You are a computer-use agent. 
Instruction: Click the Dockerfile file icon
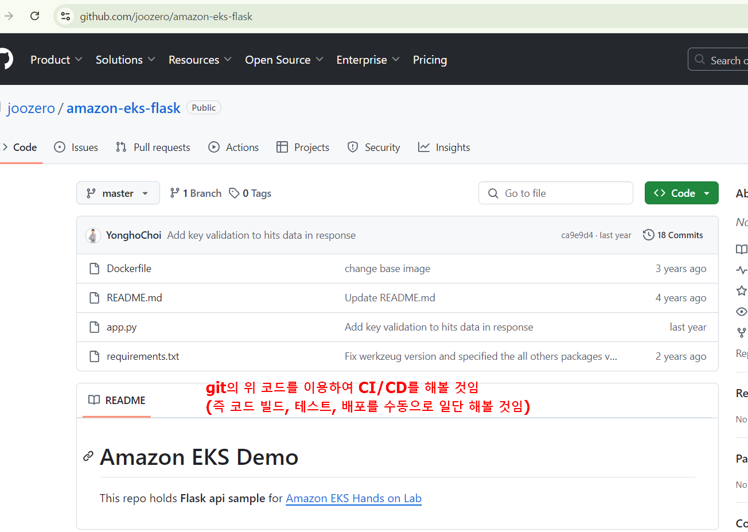pos(95,269)
